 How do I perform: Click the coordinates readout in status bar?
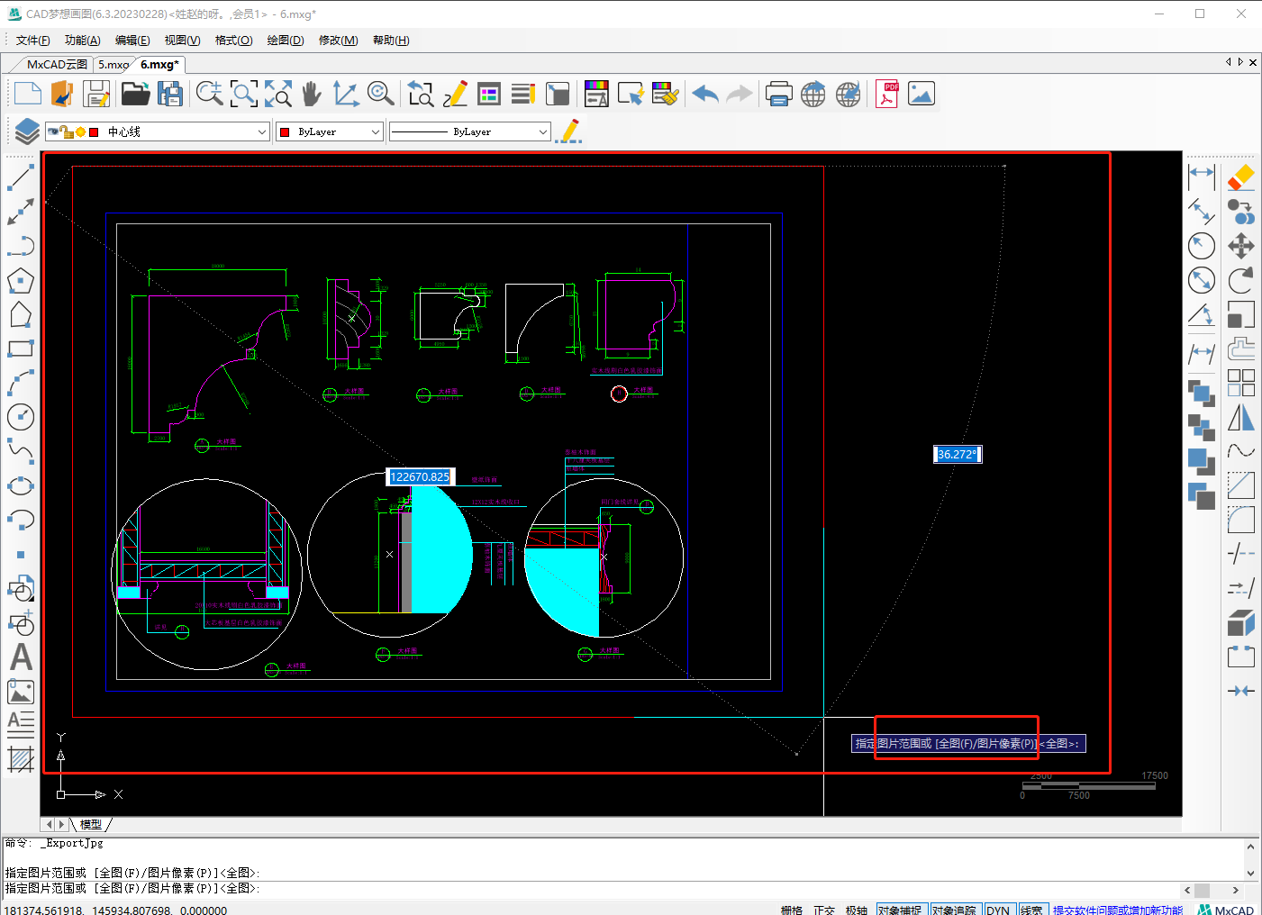(x=116, y=910)
